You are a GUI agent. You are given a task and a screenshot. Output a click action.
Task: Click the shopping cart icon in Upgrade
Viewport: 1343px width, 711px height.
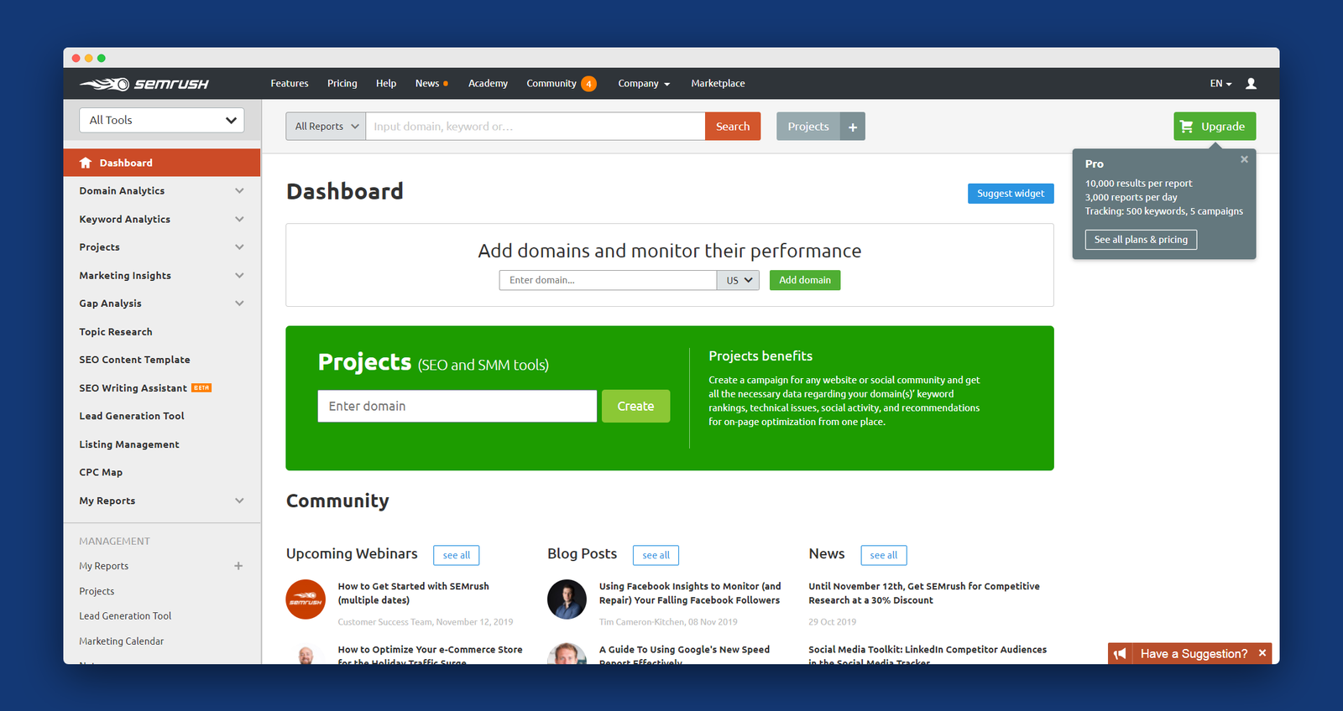[1186, 127]
